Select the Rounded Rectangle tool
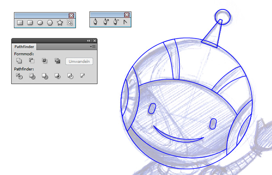This screenshot has width=272, height=175. click(30, 23)
